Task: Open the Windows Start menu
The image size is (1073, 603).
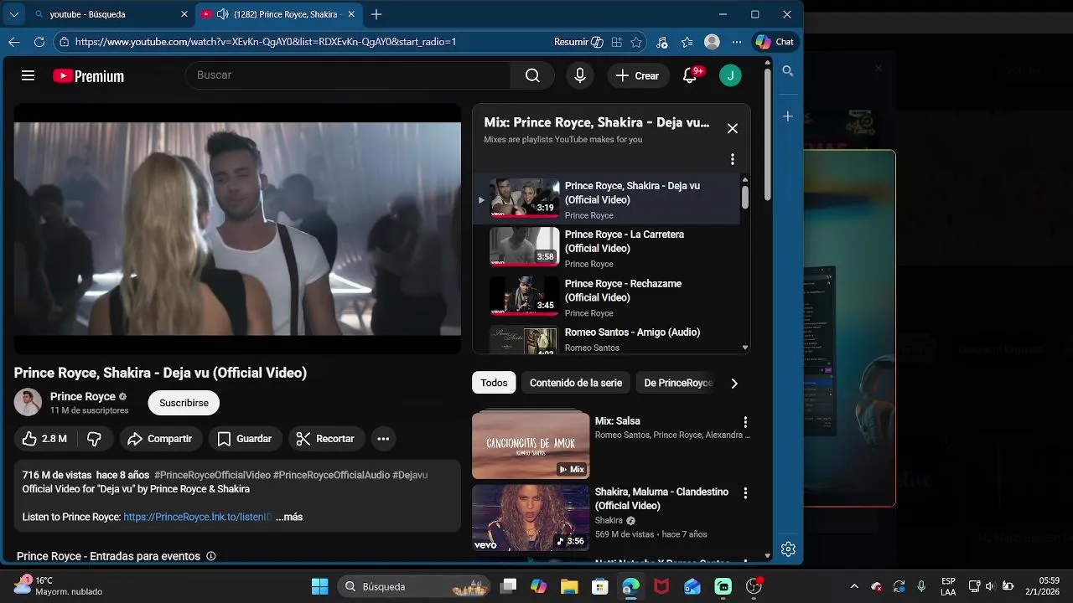Action: [319, 586]
